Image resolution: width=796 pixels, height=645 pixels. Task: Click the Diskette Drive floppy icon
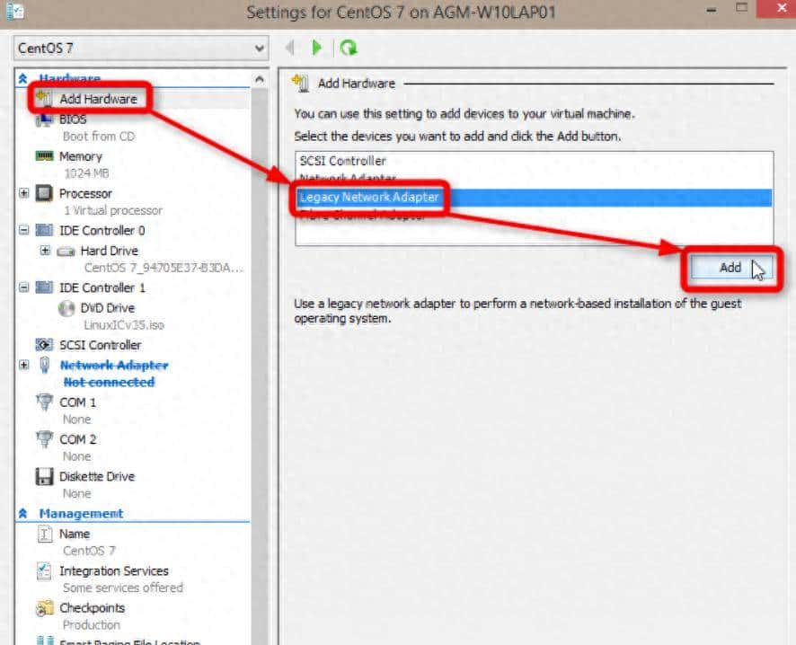coord(44,476)
